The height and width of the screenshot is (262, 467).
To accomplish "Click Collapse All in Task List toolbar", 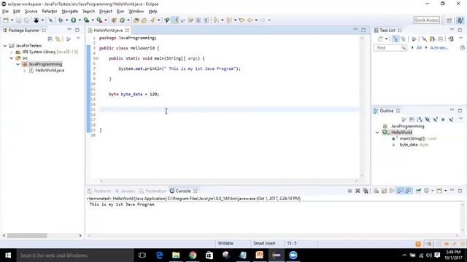I will (x=441, y=39).
